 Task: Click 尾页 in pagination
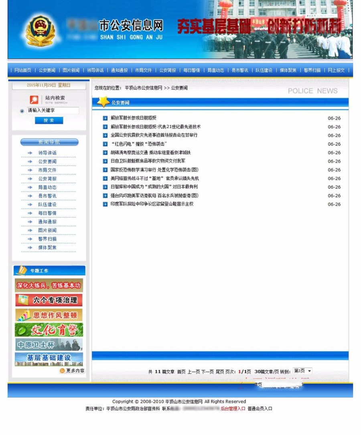tap(220, 372)
